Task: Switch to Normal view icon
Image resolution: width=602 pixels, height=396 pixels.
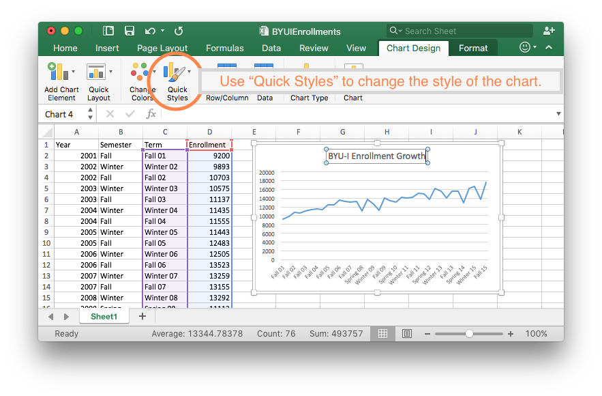Action: 382,334
